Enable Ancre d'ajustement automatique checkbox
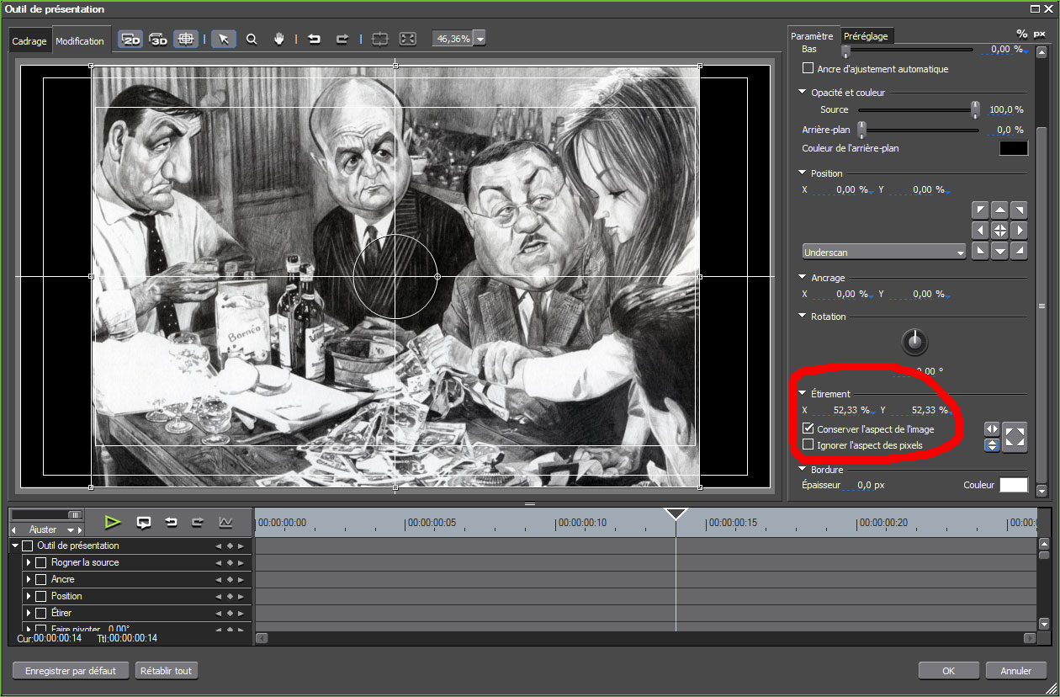This screenshot has height=697, width=1060. [808, 69]
